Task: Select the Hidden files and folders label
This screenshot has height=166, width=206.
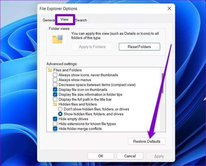Action: coord(78,104)
